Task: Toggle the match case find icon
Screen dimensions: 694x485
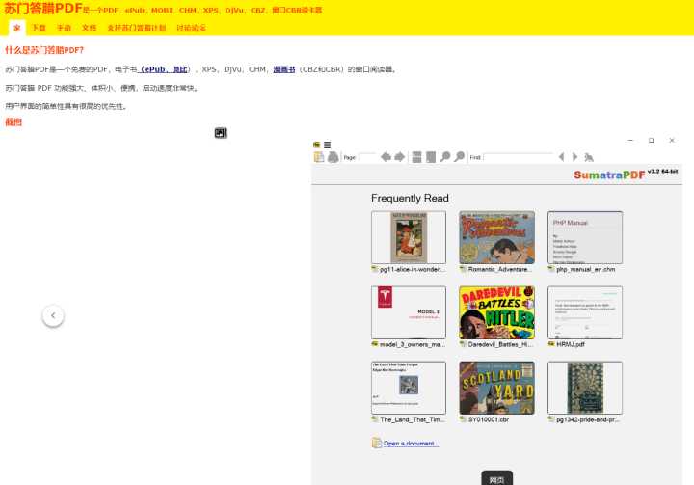Action: 589,157
